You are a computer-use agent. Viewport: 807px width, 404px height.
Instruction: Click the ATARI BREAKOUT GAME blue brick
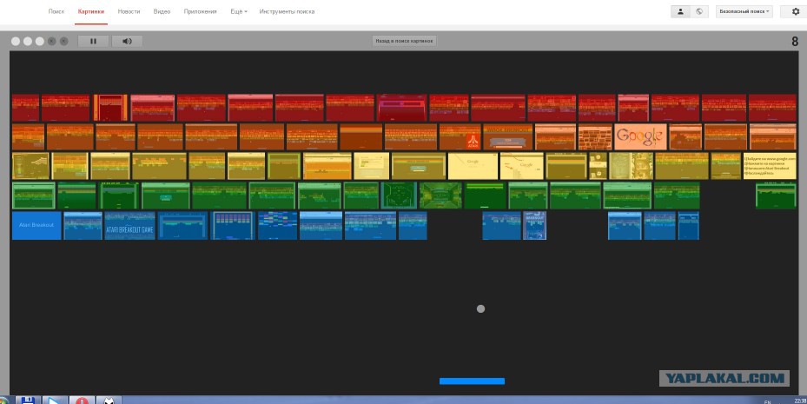click(x=129, y=225)
